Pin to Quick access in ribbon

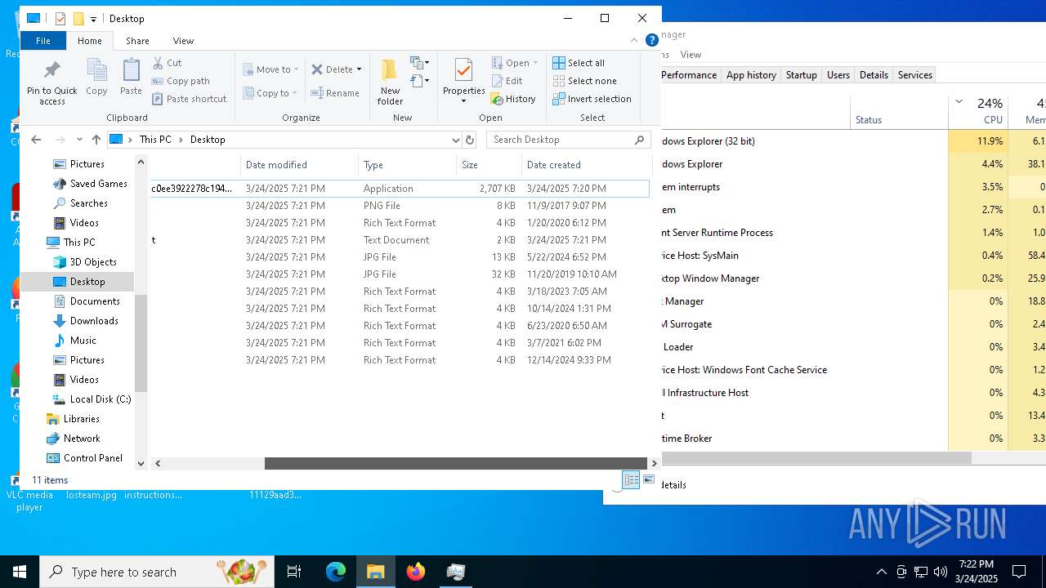point(51,82)
